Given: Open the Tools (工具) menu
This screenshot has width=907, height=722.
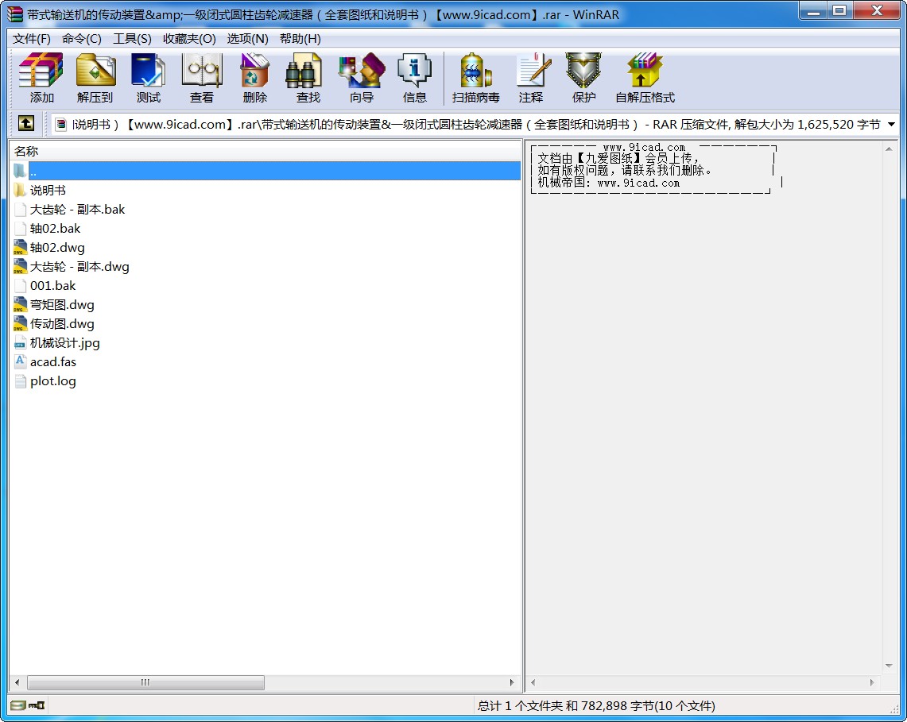Looking at the screenshot, I should coord(132,39).
